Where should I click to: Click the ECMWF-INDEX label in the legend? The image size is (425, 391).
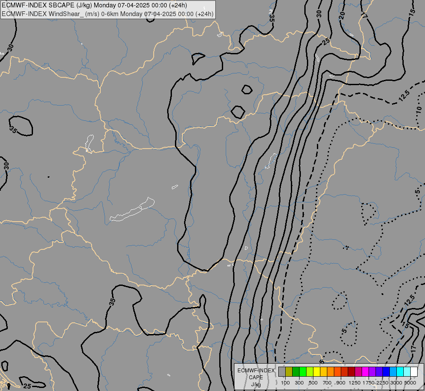(x=256, y=371)
